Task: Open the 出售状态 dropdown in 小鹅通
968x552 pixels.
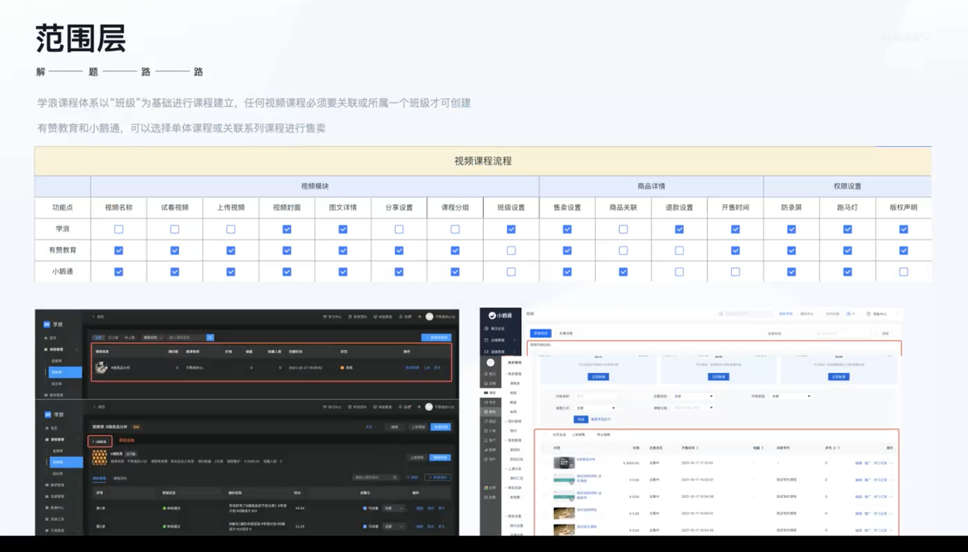Action: click(x=693, y=396)
